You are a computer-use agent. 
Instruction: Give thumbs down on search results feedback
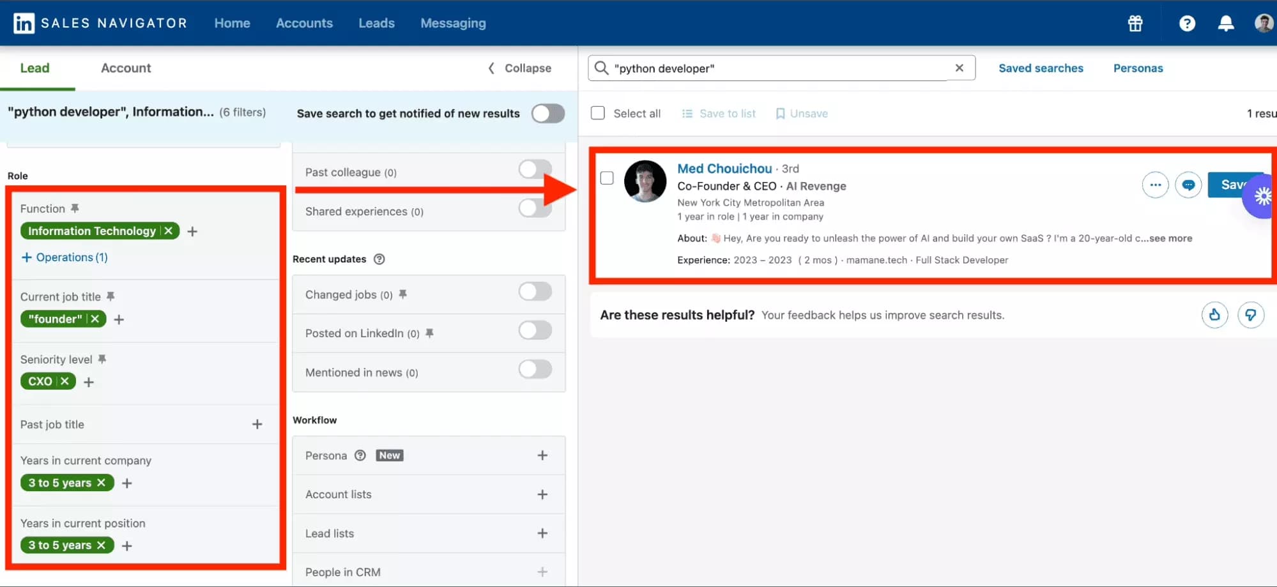click(1251, 314)
